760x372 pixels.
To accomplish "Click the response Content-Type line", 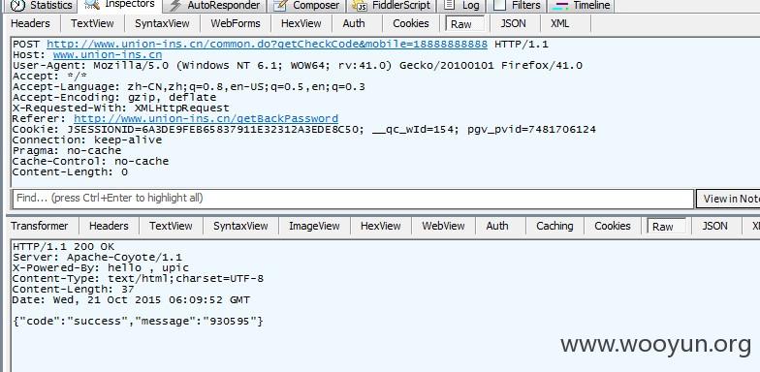I will click(x=138, y=279).
